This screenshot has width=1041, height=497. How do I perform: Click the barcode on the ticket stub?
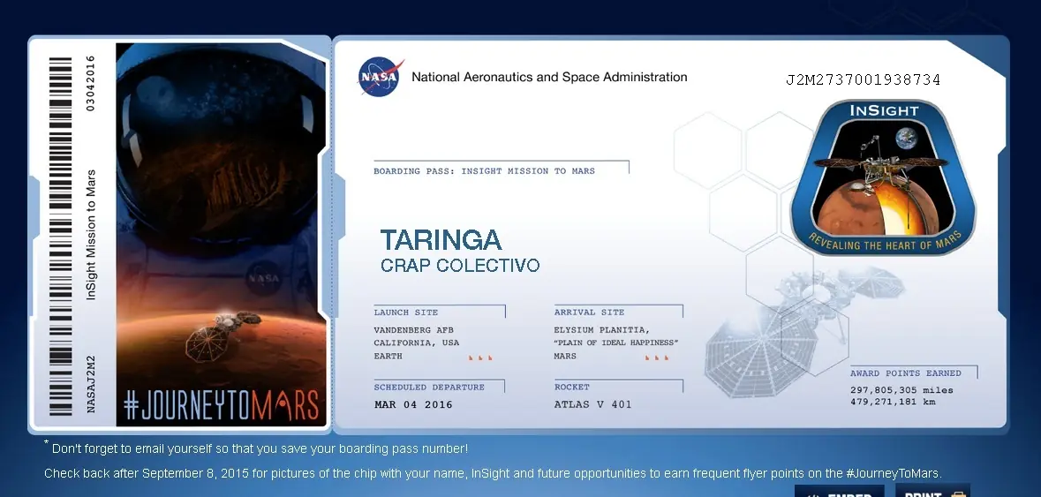(60, 237)
